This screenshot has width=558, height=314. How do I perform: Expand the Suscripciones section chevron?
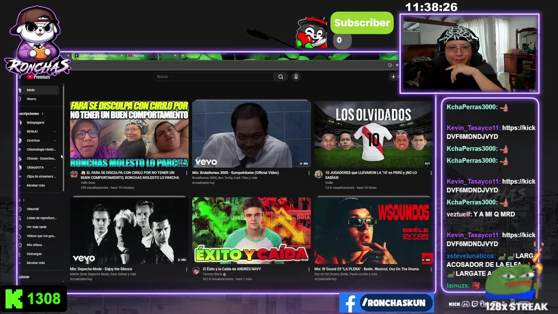point(42,113)
